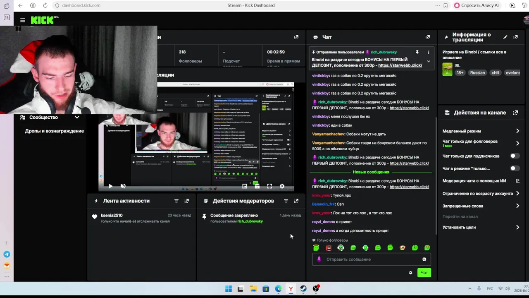The image size is (529, 298).
Task: Click the 18+ tag
Action: (x=460, y=73)
